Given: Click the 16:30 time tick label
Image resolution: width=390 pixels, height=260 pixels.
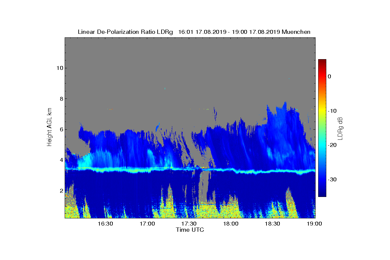Looking at the screenshot, I should pyautogui.click(x=105, y=224).
